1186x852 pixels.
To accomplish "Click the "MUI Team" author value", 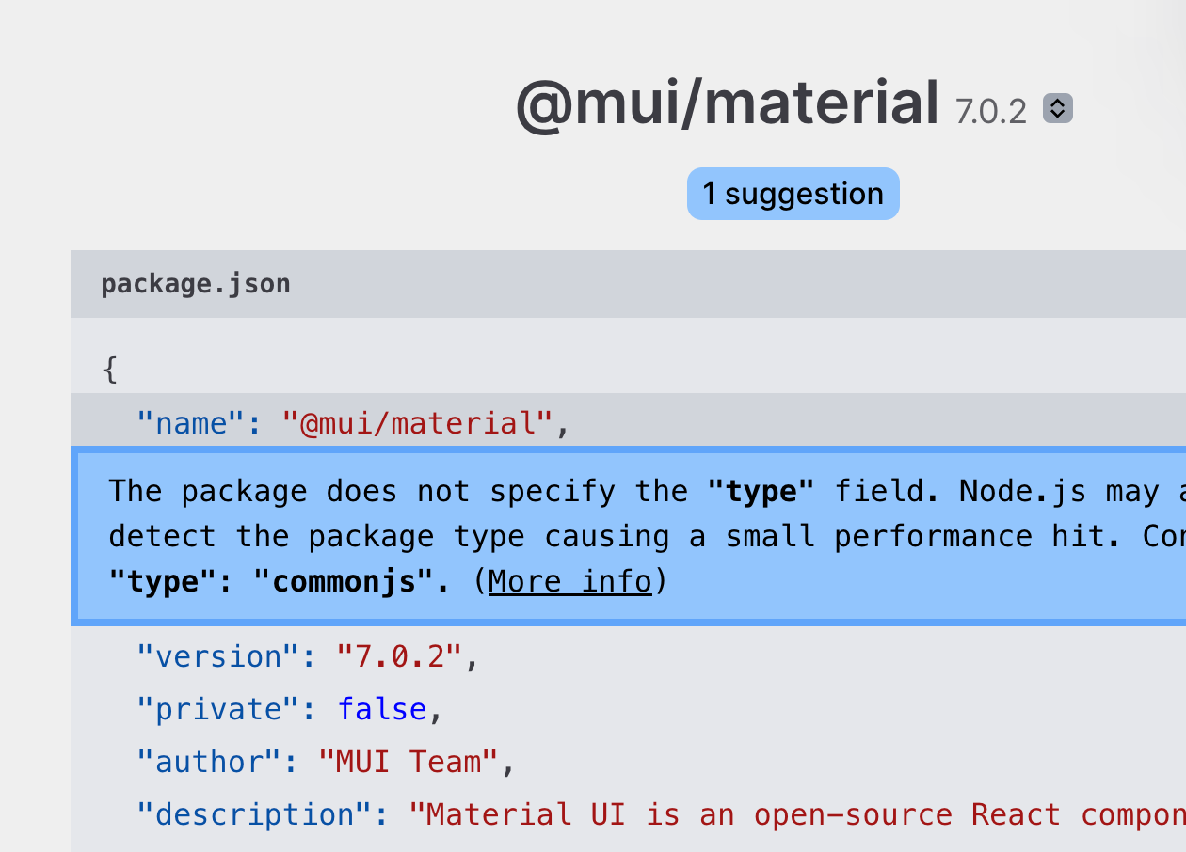I will pos(408,762).
